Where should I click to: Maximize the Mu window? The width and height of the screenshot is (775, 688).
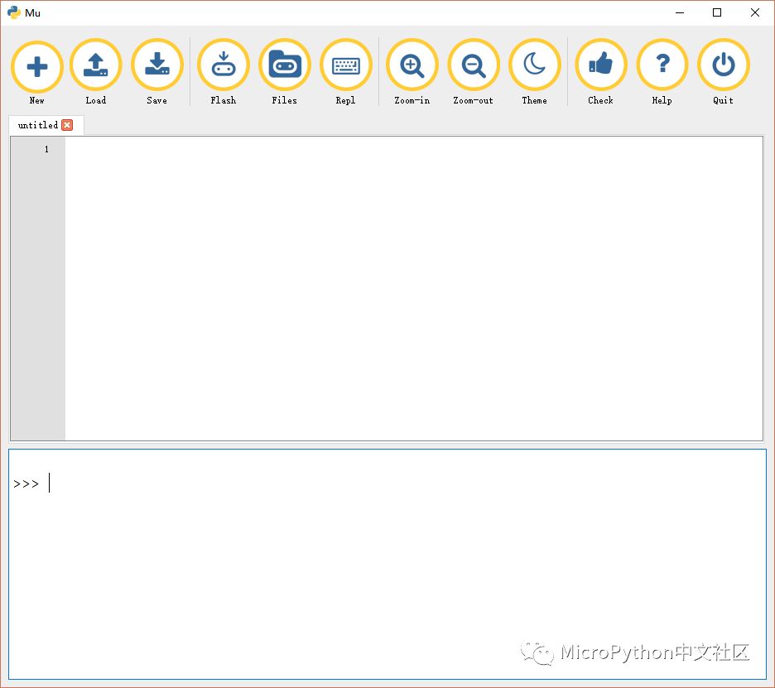point(717,12)
